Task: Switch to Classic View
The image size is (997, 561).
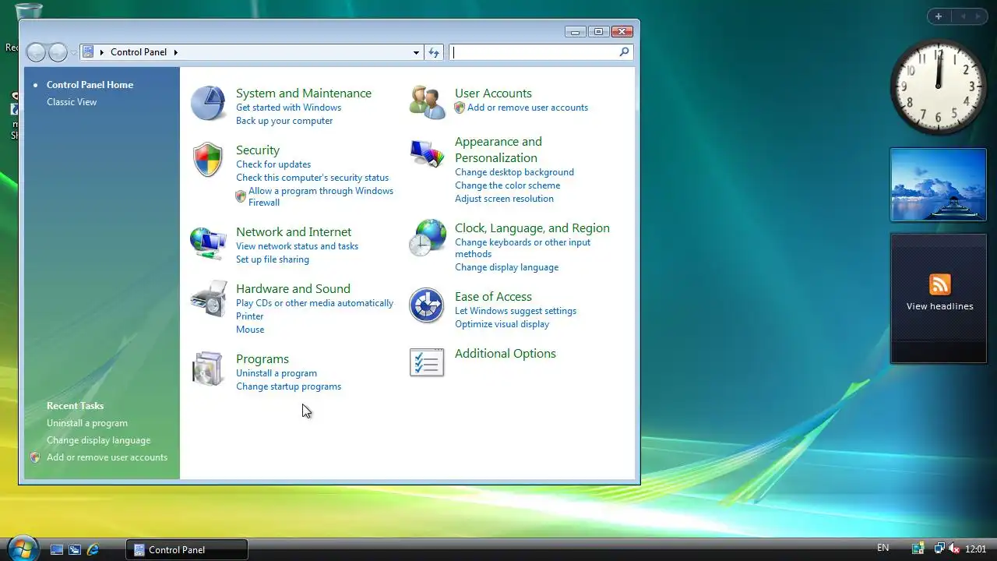Action: click(72, 102)
